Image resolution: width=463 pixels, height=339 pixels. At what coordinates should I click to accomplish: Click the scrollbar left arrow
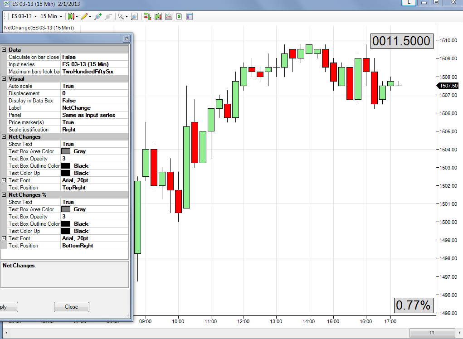[6, 333]
